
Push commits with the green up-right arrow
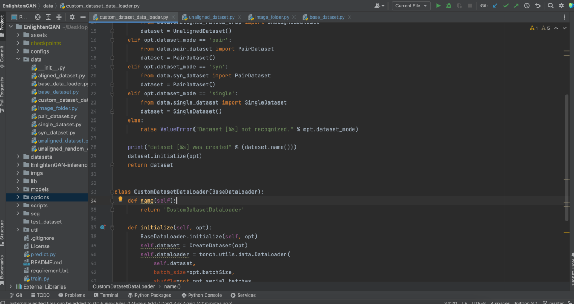(516, 6)
